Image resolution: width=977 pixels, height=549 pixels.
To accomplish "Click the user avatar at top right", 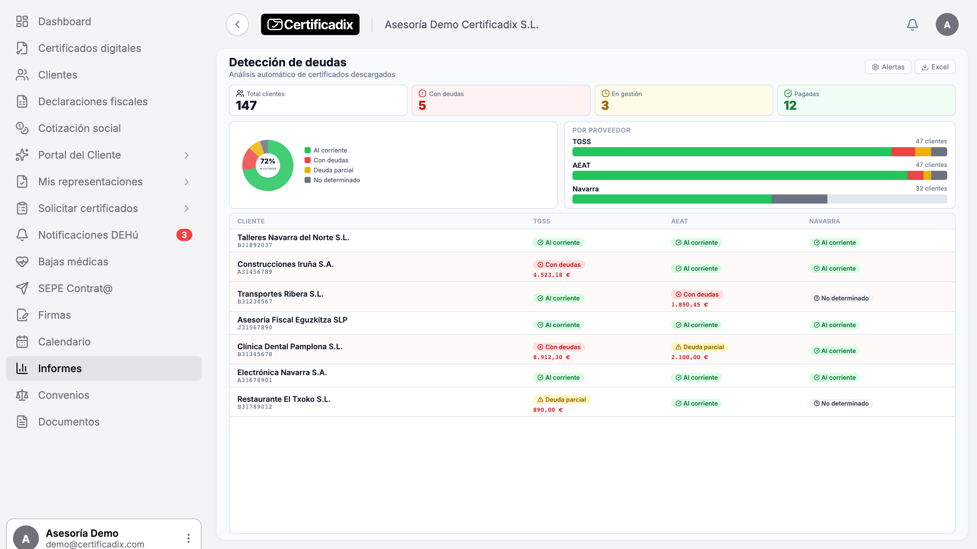I will pyautogui.click(x=947, y=25).
